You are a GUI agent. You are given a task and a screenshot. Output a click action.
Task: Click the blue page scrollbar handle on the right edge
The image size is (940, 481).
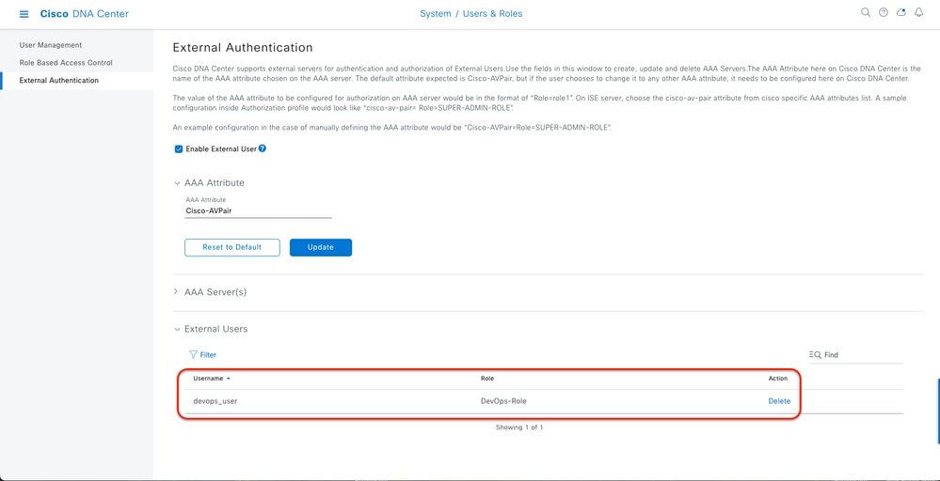938,411
